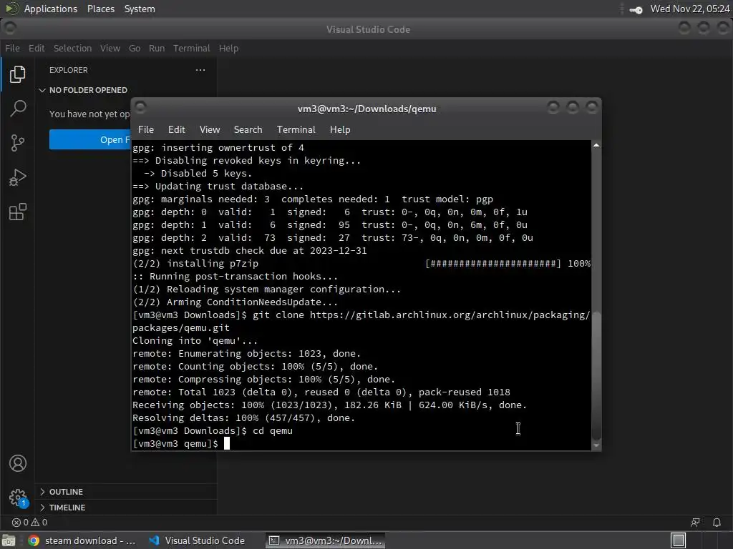The height and width of the screenshot is (549, 733).
Task: Open the VS Code Edit menu
Action: point(37,48)
